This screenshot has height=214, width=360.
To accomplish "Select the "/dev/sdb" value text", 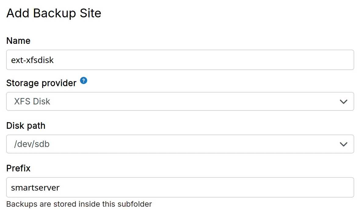I will (32, 144).
